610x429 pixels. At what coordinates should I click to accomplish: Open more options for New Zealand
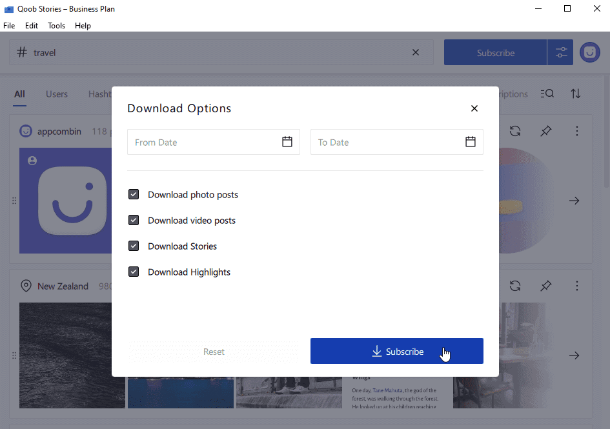pyautogui.click(x=577, y=286)
